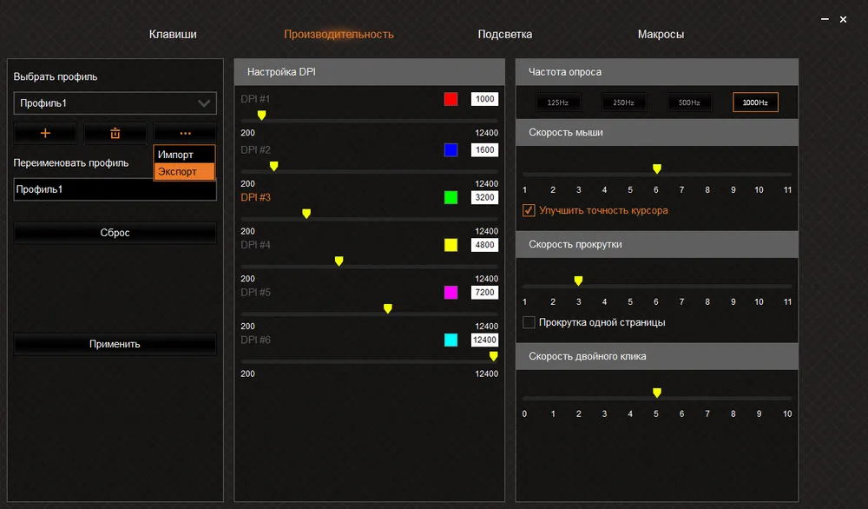
Task: Click the Скорость двойного клика slider handle
Action: pyautogui.click(x=656, y=393)
